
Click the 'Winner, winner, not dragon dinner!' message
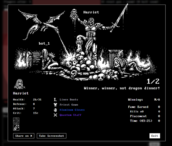[122, 88]
